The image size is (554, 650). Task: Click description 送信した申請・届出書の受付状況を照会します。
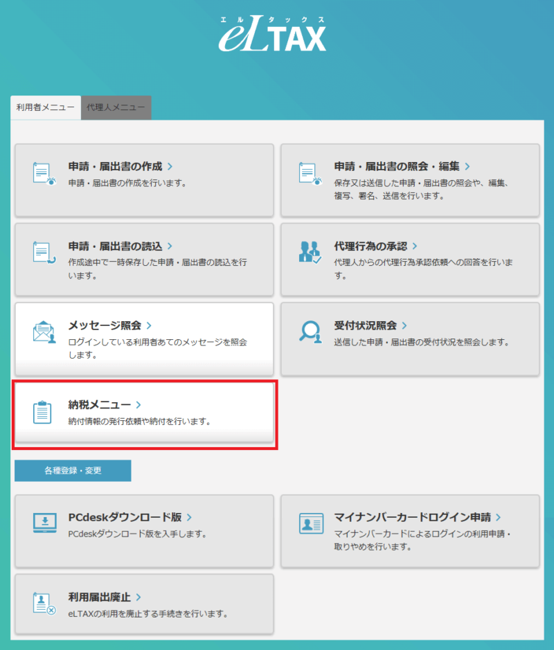pos(422,343)
